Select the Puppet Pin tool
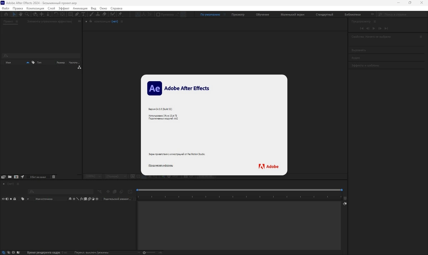Screen dimensions: 428x255 tap(120, 14)
